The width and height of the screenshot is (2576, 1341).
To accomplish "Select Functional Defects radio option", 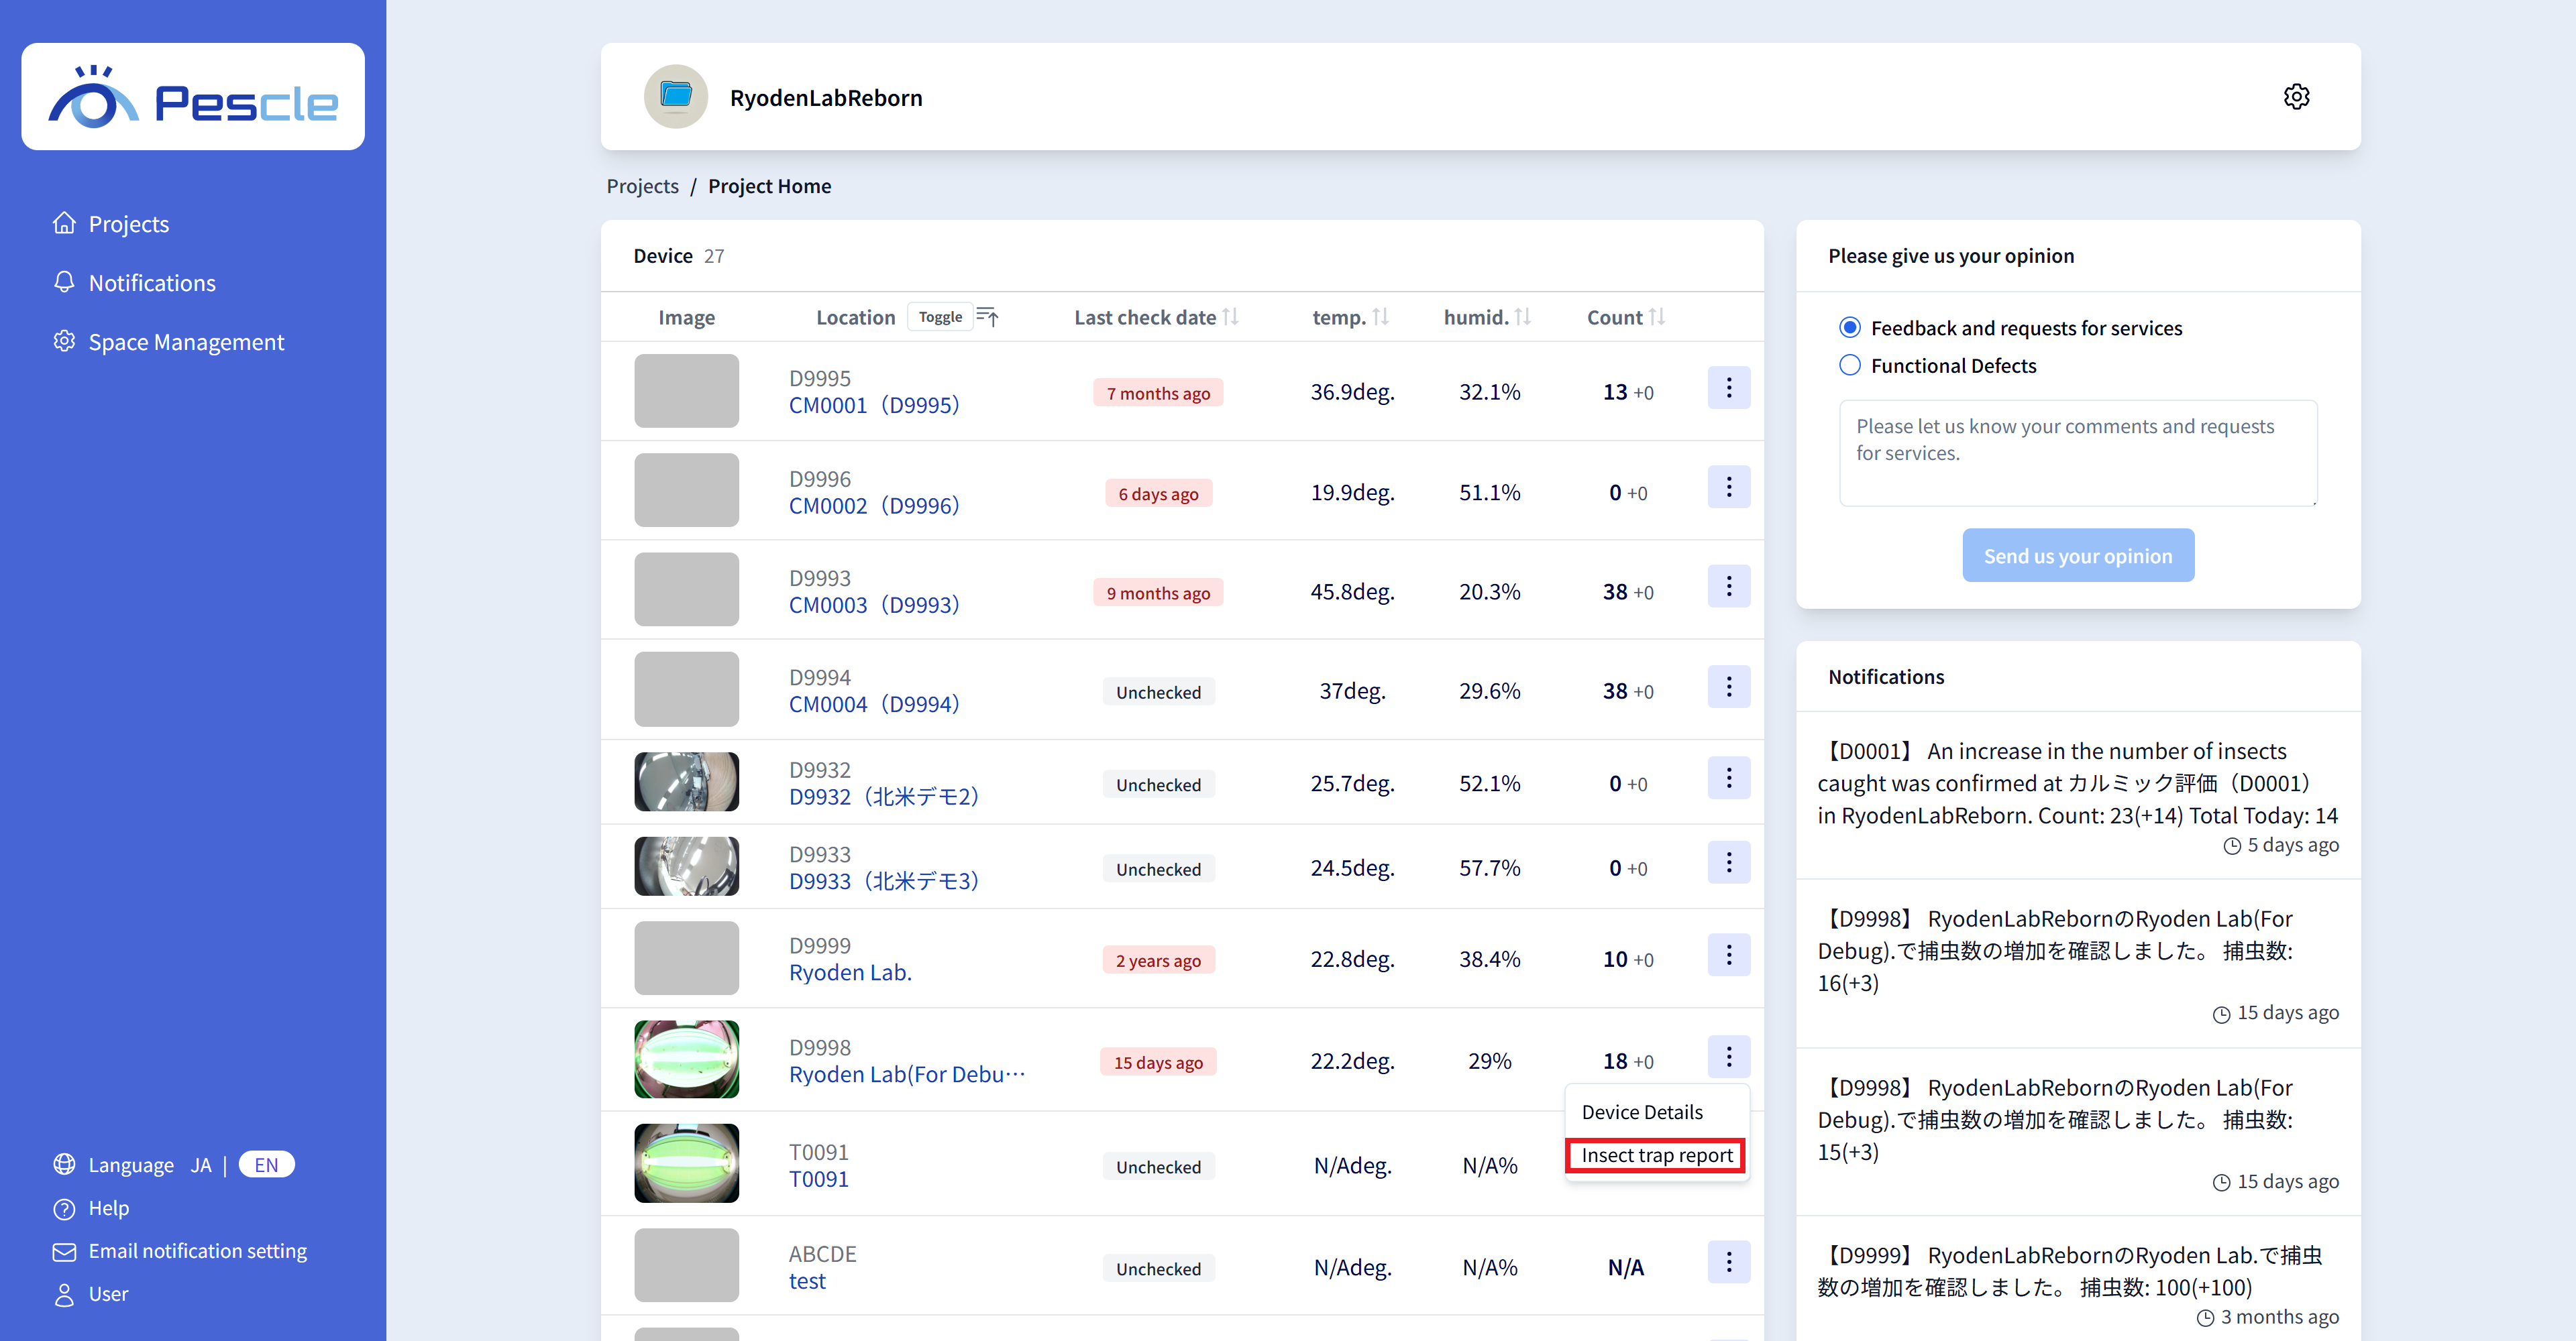I will pos(1850,365).
